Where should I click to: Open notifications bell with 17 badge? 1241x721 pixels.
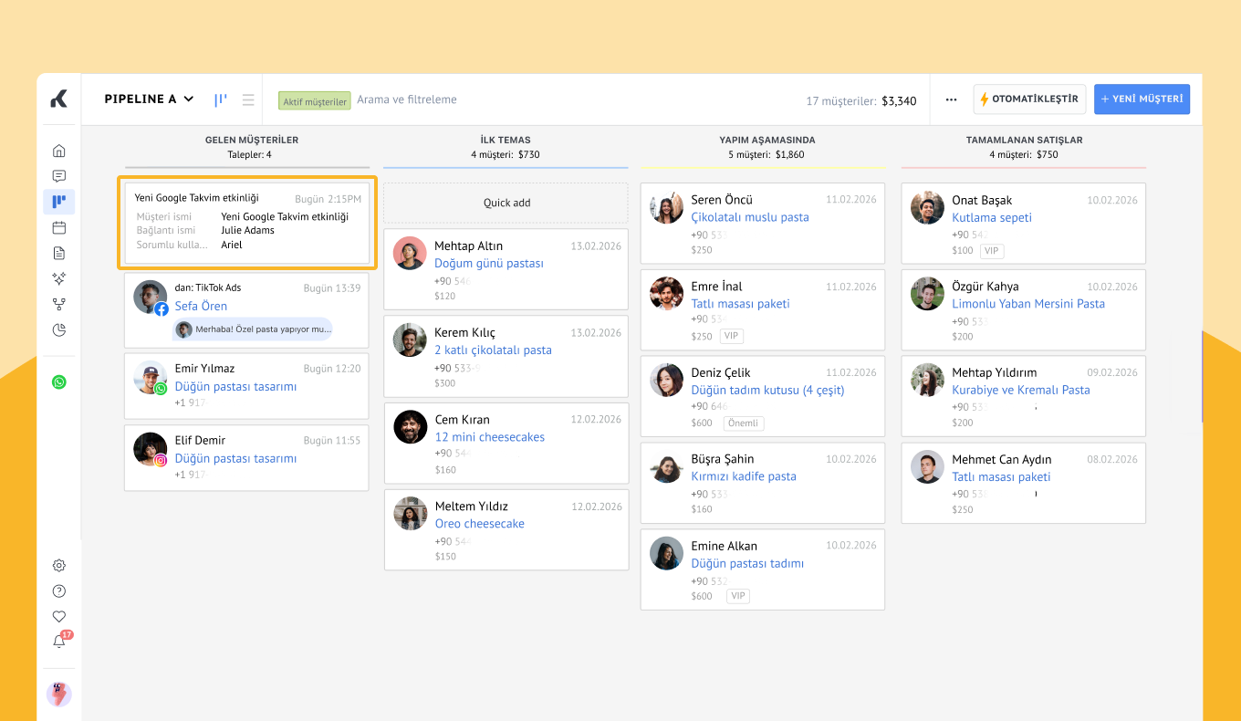(59, 642)
